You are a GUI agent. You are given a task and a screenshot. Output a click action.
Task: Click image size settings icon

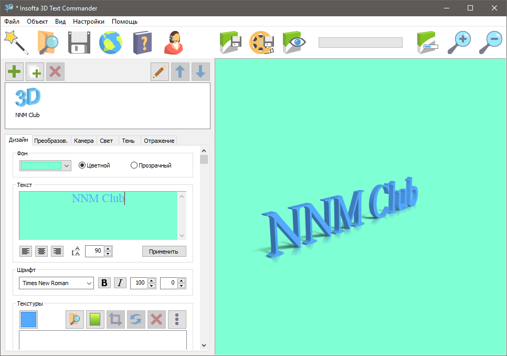[x=427, y=43]
